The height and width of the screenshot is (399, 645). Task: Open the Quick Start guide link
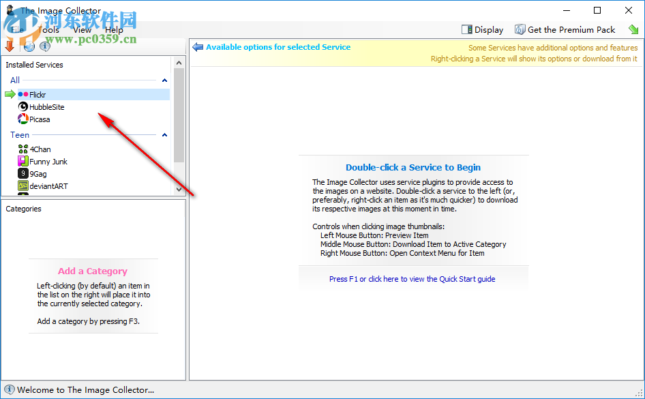point(412,279)
